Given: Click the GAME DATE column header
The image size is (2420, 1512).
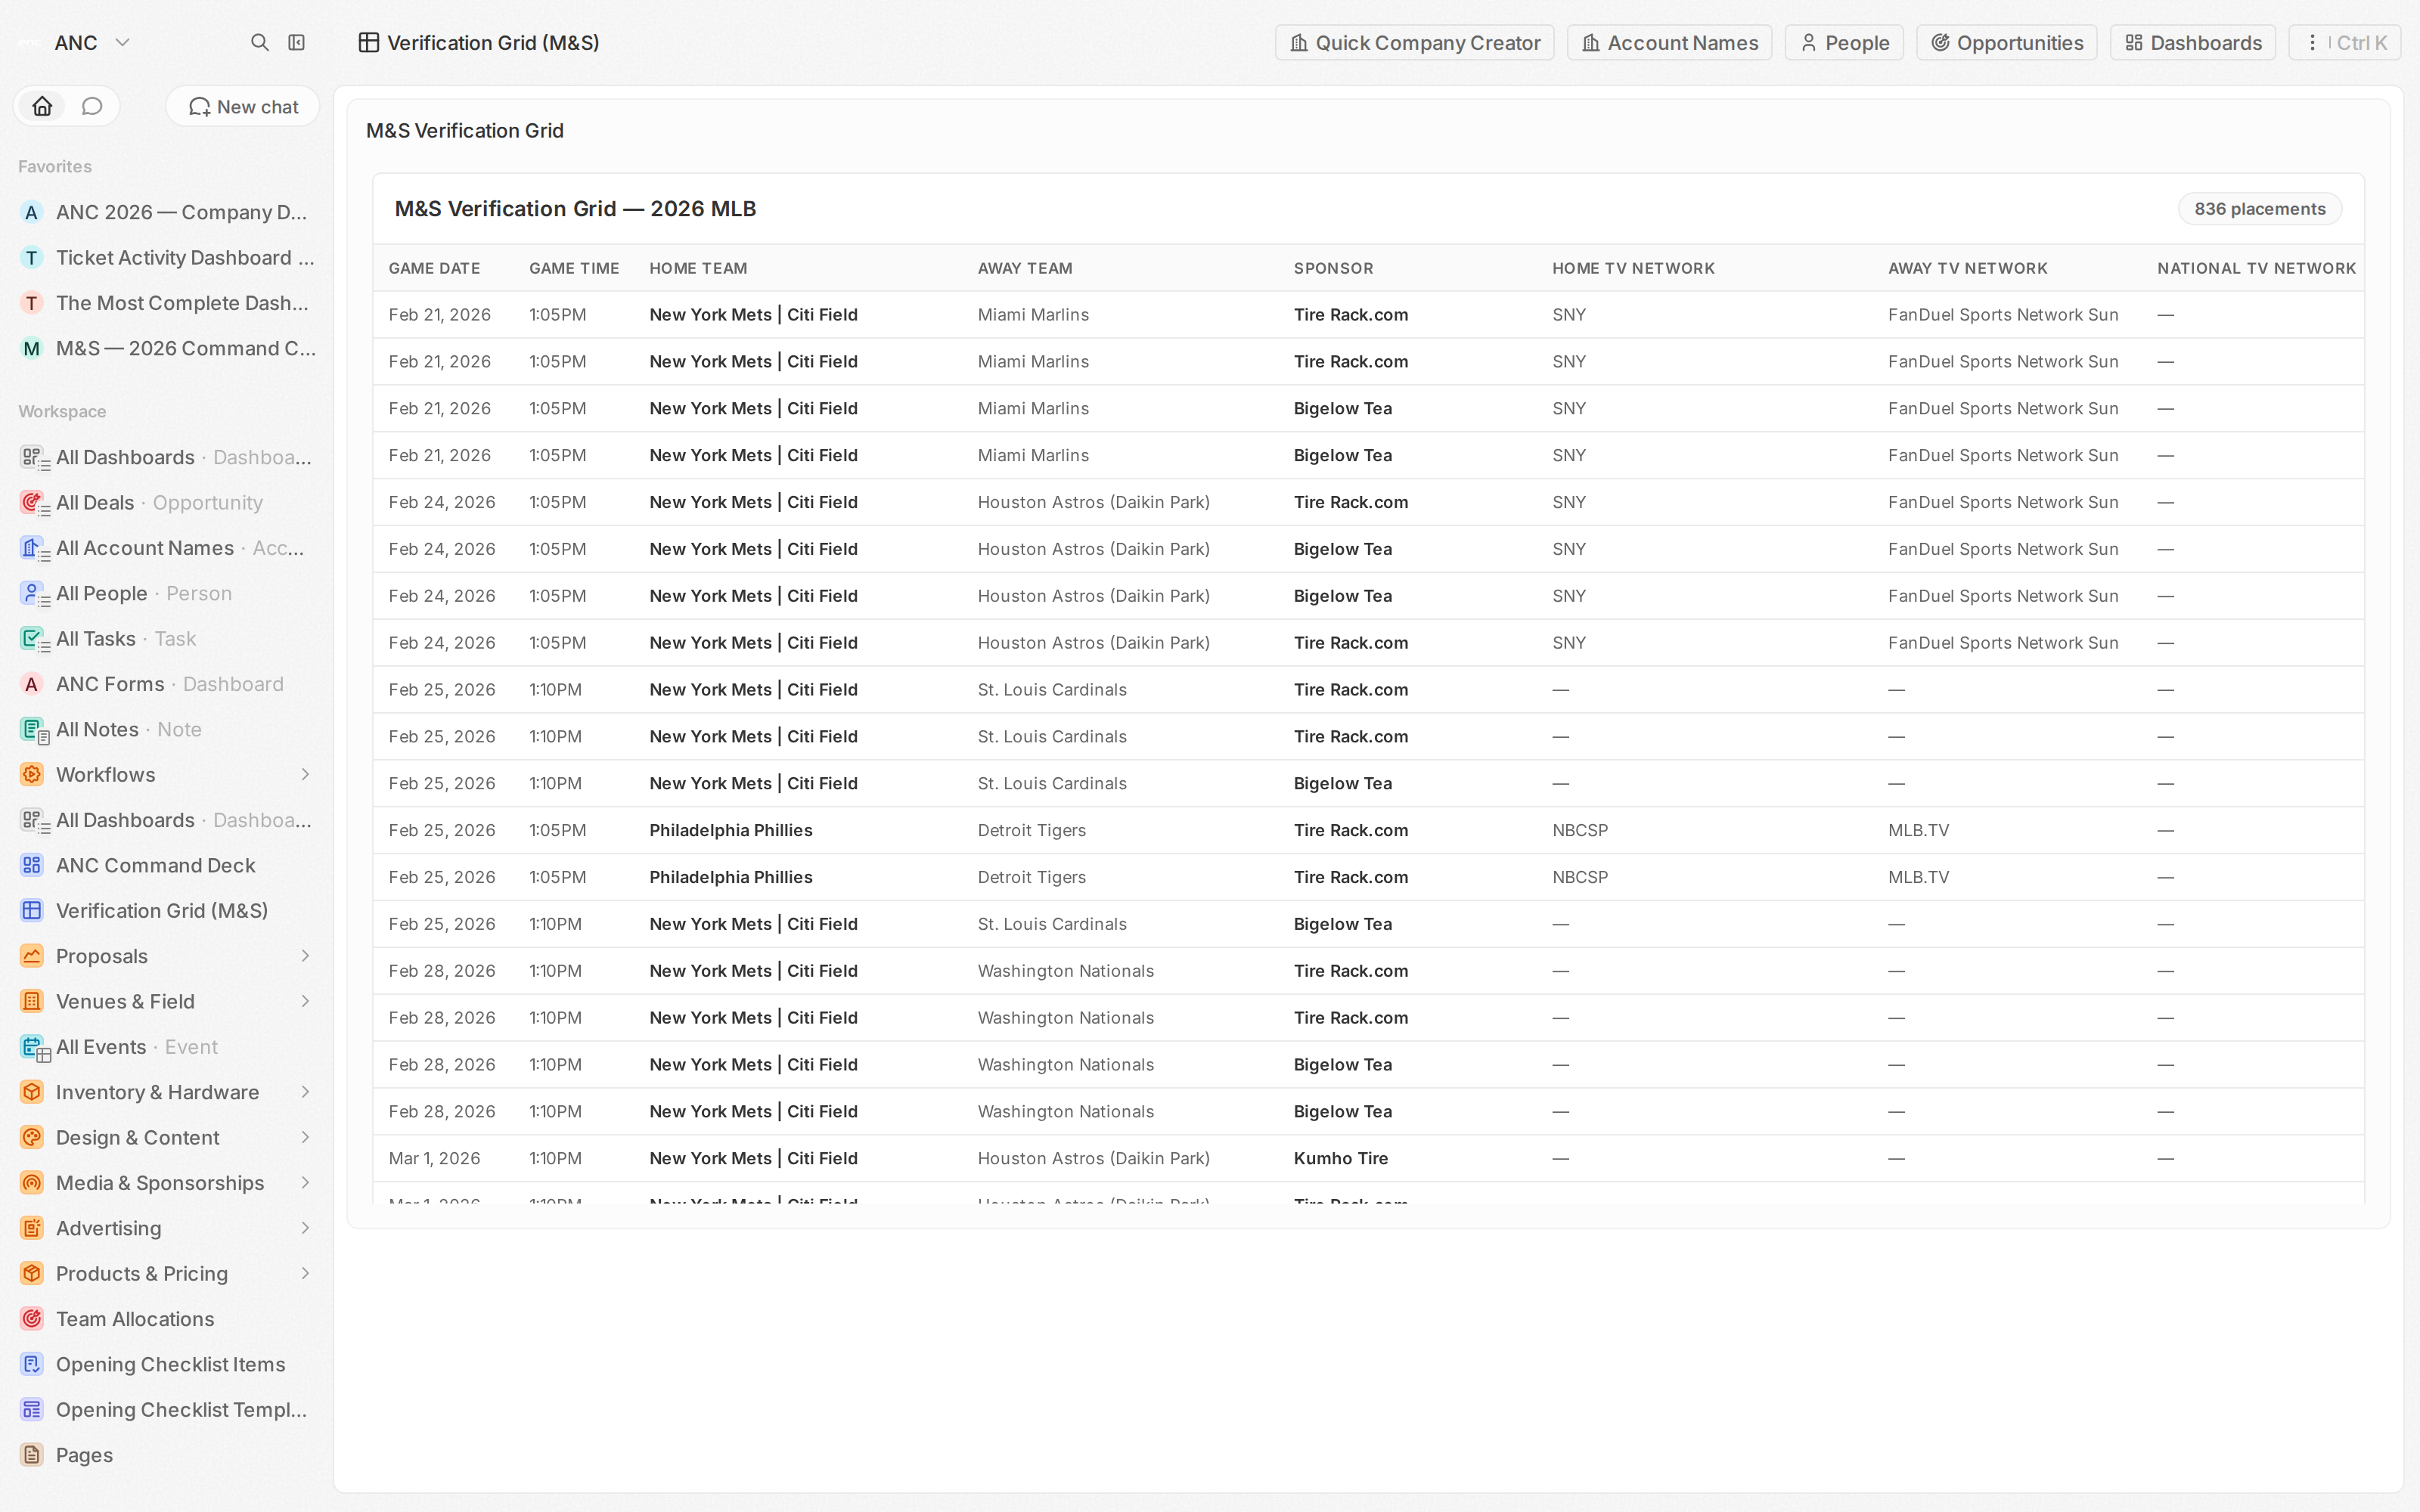Looking at the screenshot, I should click(434, 268).
